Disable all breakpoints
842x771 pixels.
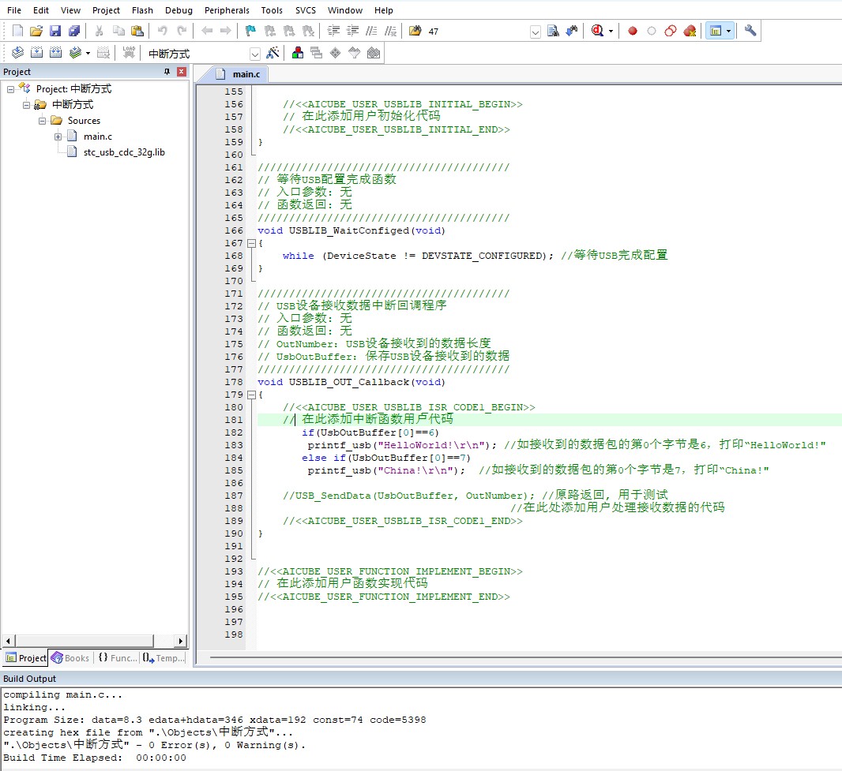click(671, 31)
